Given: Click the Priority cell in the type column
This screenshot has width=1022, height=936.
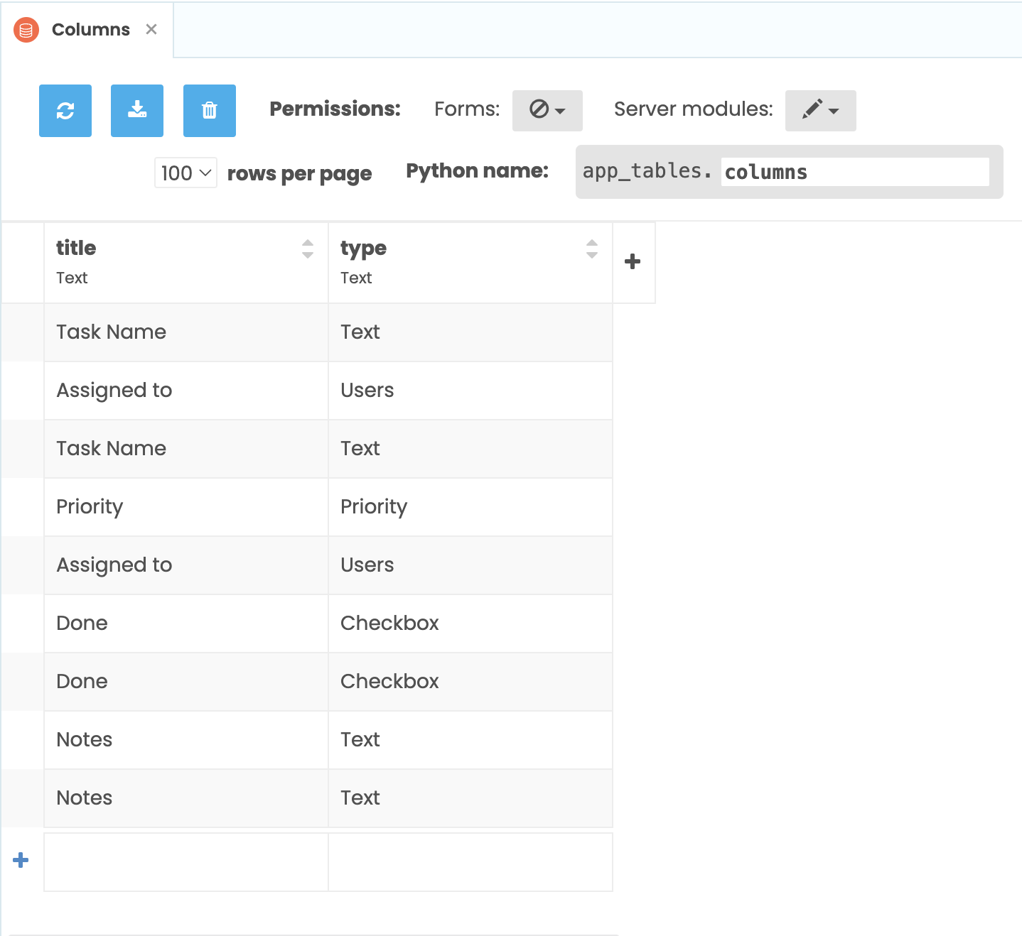Looking at the screenshot, I should click(x=374, y=507).
